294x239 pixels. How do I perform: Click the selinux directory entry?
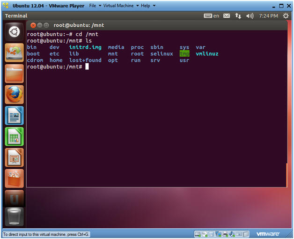(x=162, y=54)
